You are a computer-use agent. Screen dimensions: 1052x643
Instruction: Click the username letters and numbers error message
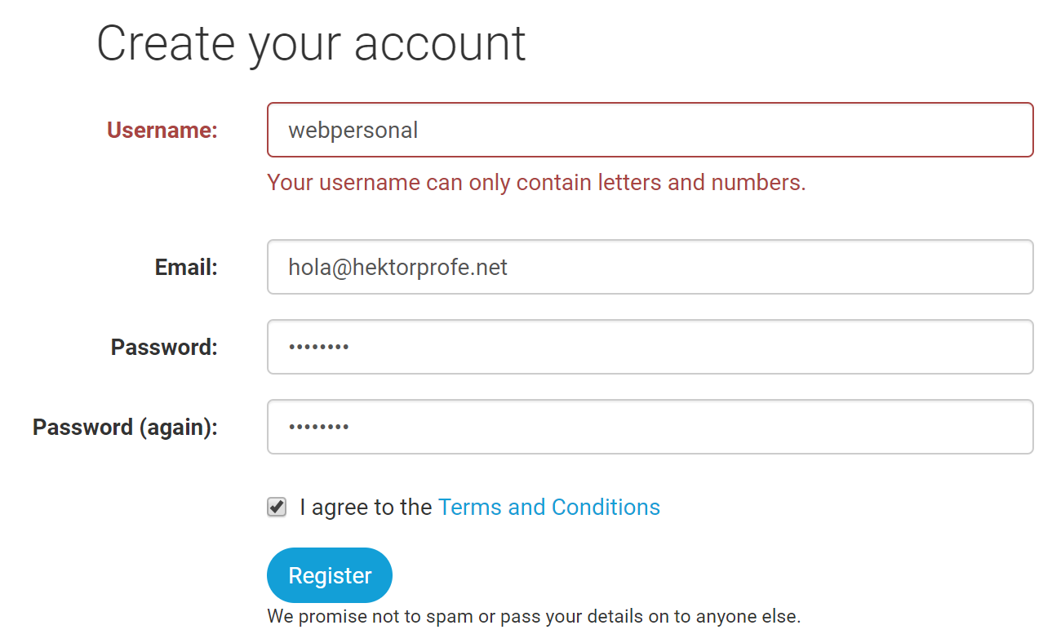pos(536,182)
